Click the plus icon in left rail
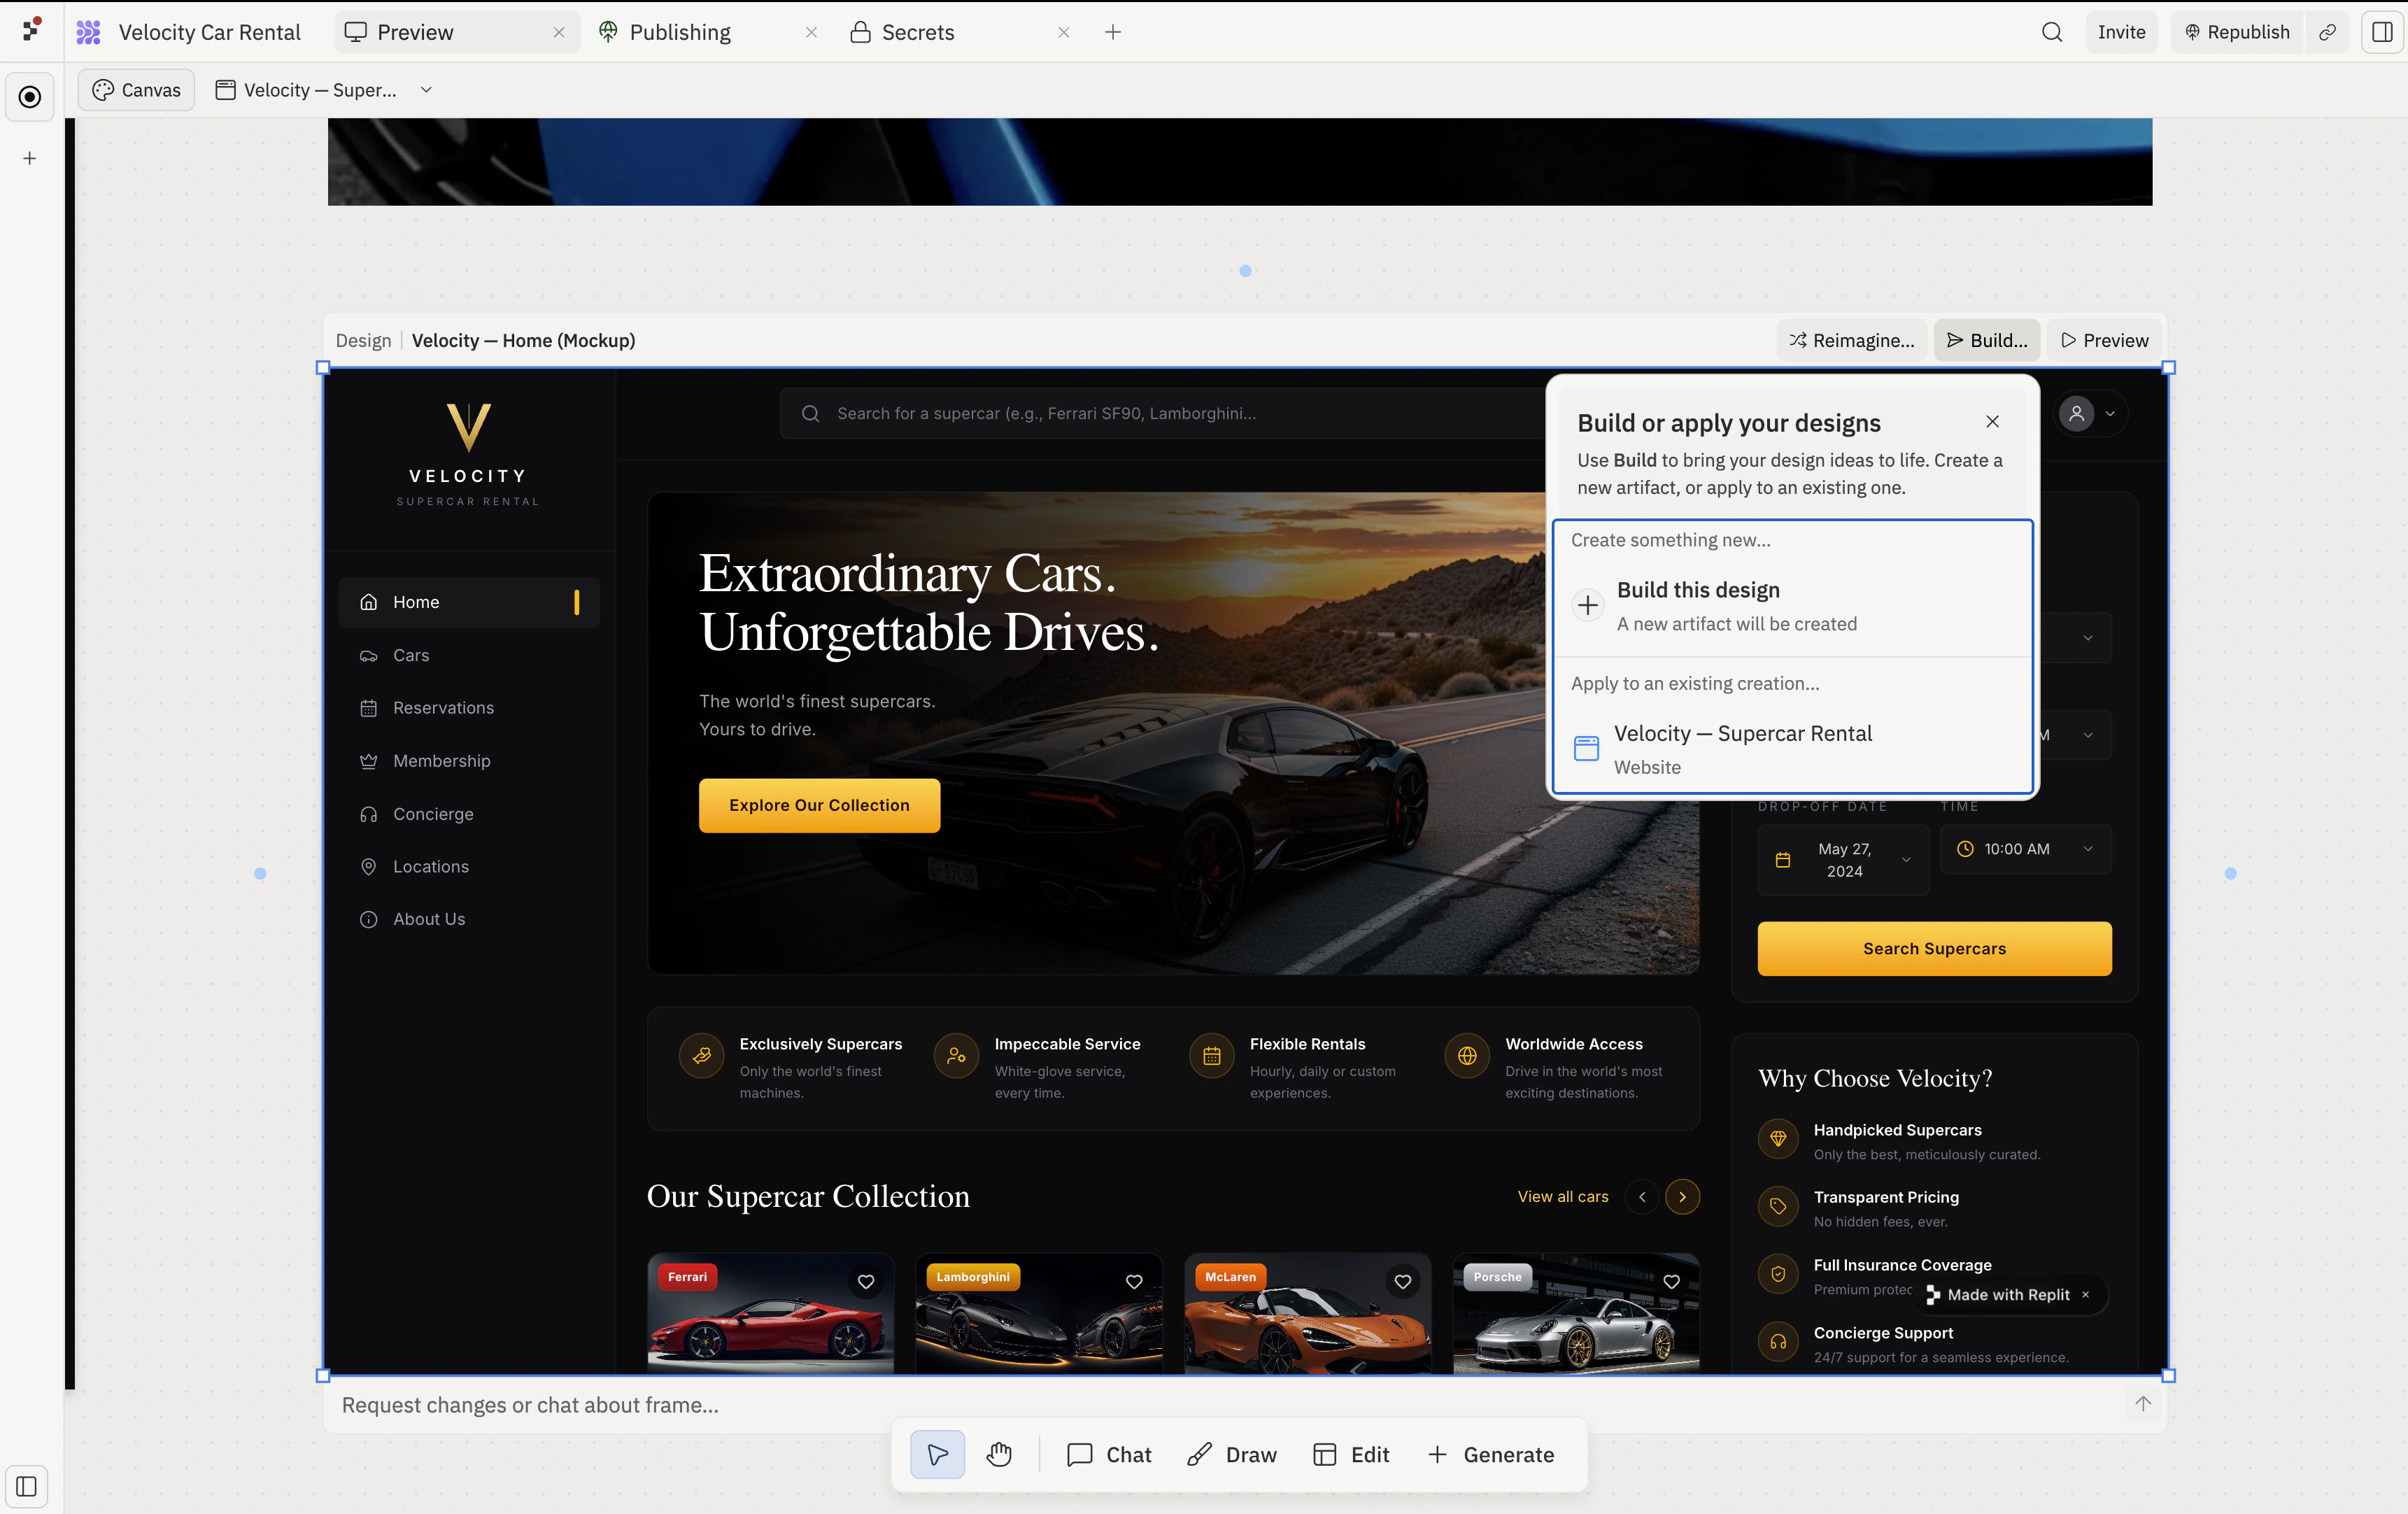2408x1514 pixels. click(30, 158)
